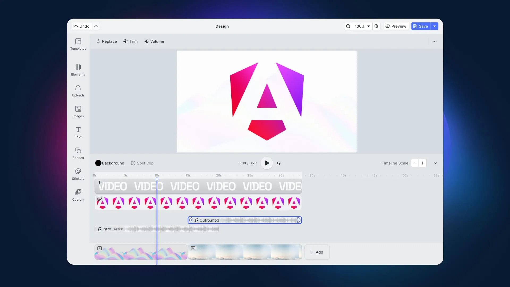Zoom out with the magnifier minus icon
The width and height of the screenshot is (510, 287).
[x=348, y=26]
